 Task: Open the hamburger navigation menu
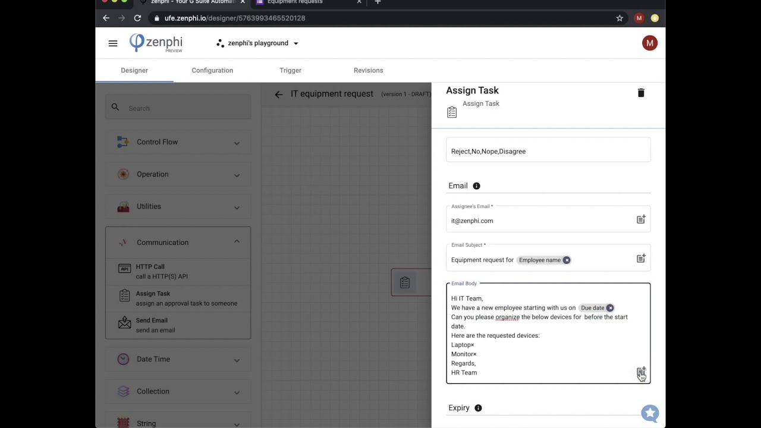[113, 43]
